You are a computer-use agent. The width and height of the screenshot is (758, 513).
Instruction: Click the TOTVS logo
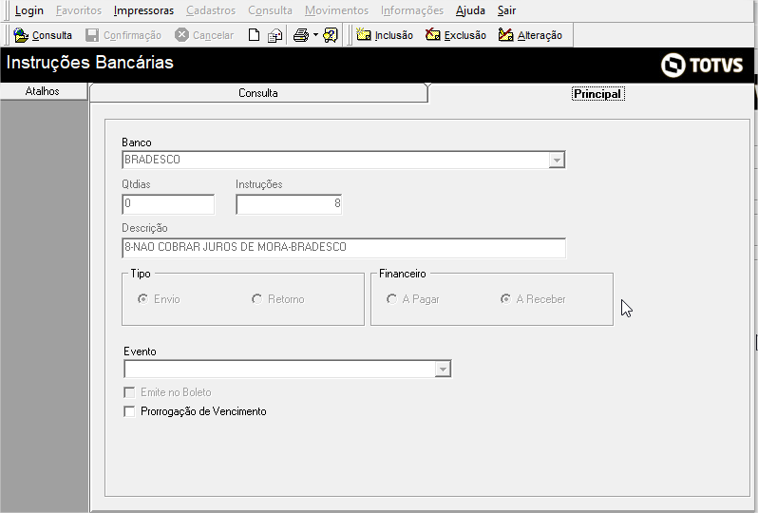tap(701, 65)
